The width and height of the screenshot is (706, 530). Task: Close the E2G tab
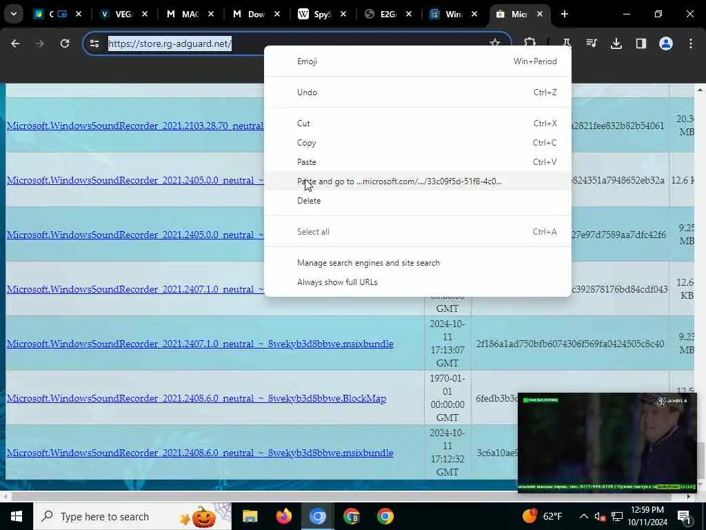tap(408, 14)
